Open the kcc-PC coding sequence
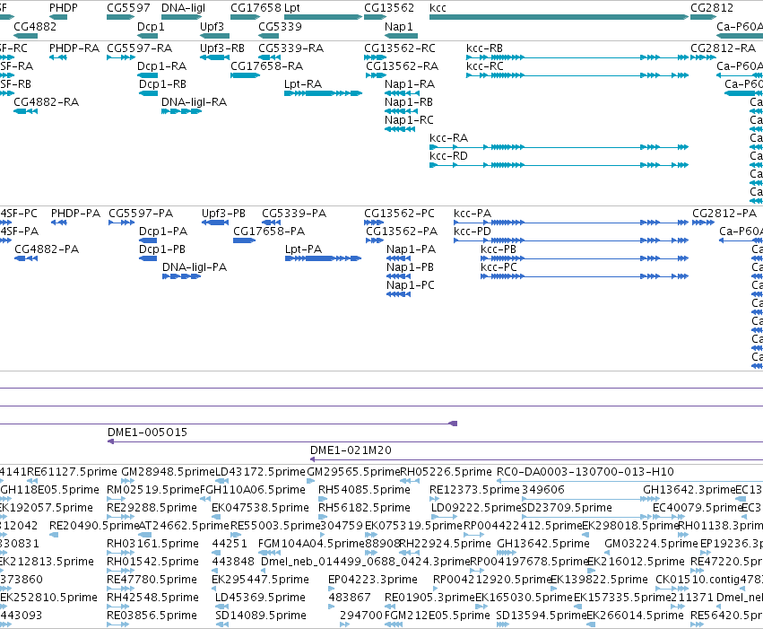The width and height of the screenshot is (763, 629). [x=585, y=276]
